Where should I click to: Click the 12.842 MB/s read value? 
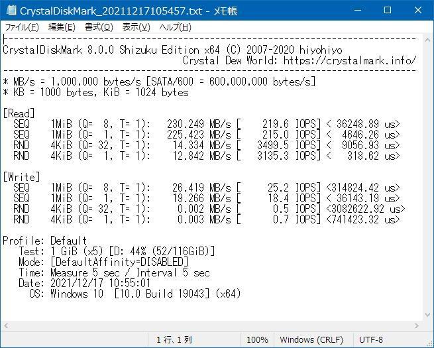(x=201, y=156)
